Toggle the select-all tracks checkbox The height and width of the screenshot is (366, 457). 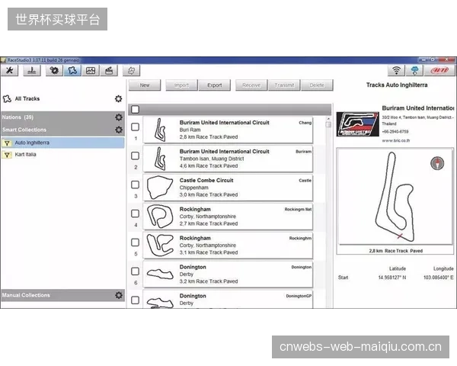pyautogui.click(x=136, y=110)
